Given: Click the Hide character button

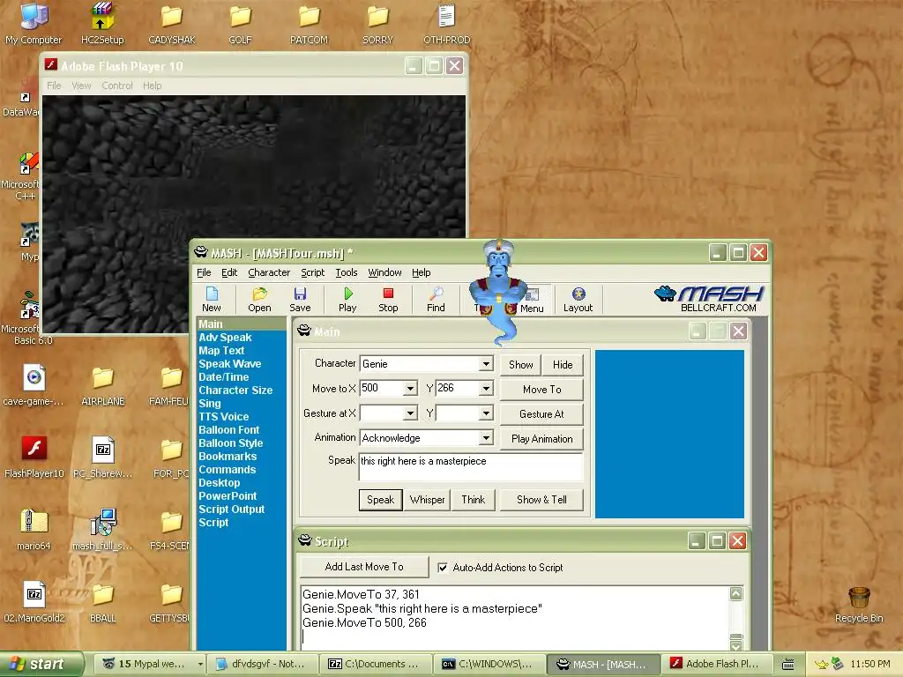Looking at the screenshot, I should tap(563, 365).
